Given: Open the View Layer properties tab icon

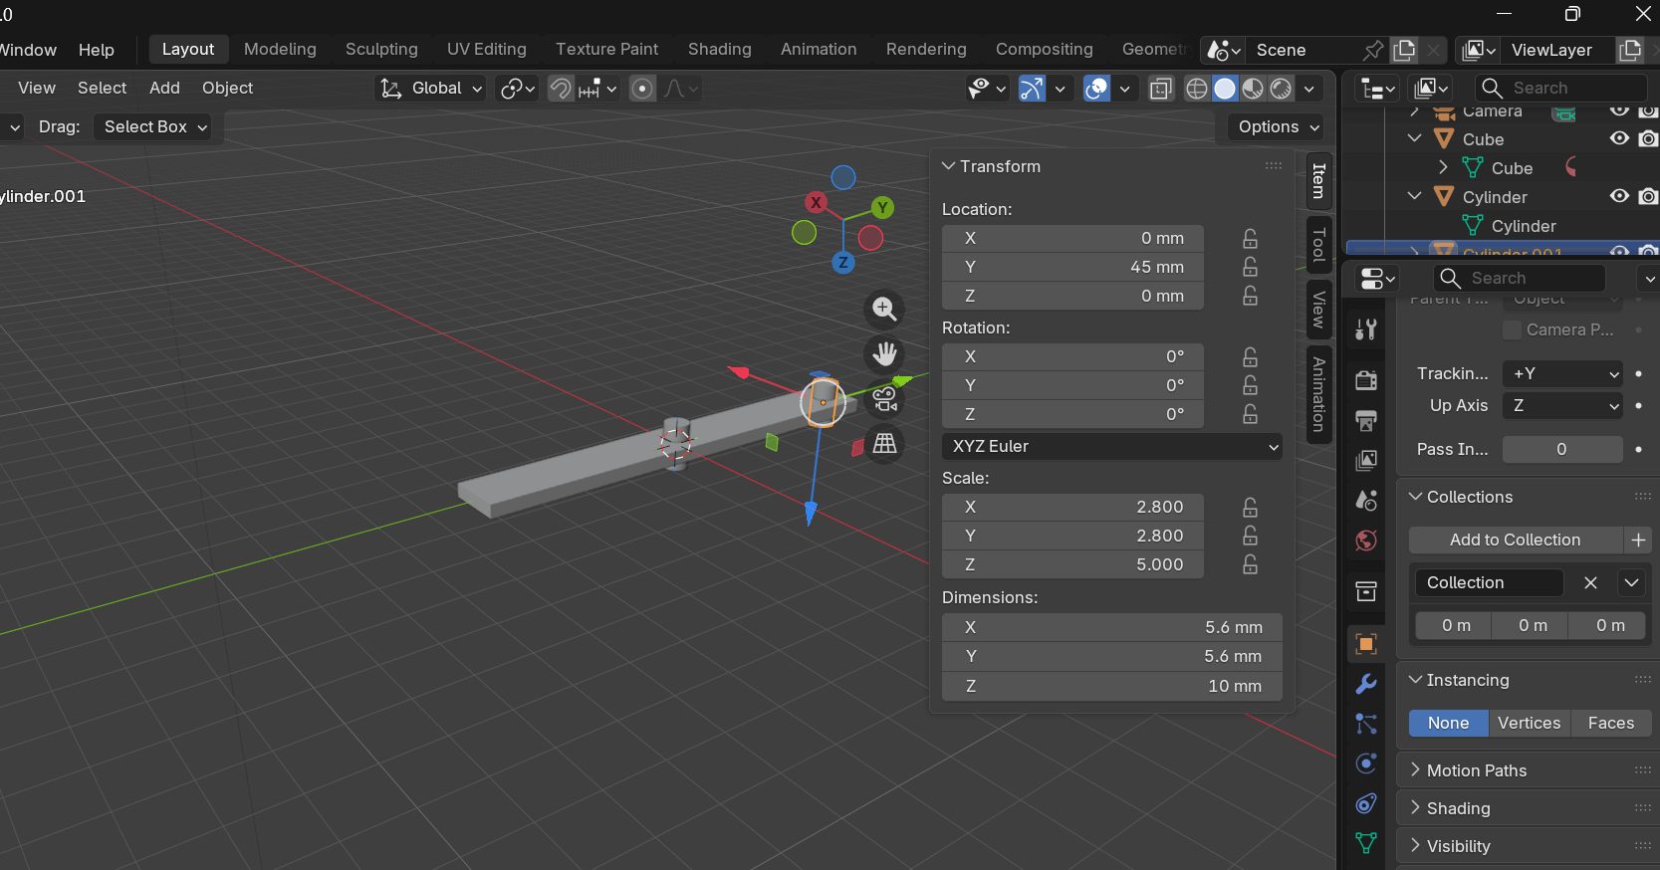Looking at the screenshot, I should (1366, 460).
